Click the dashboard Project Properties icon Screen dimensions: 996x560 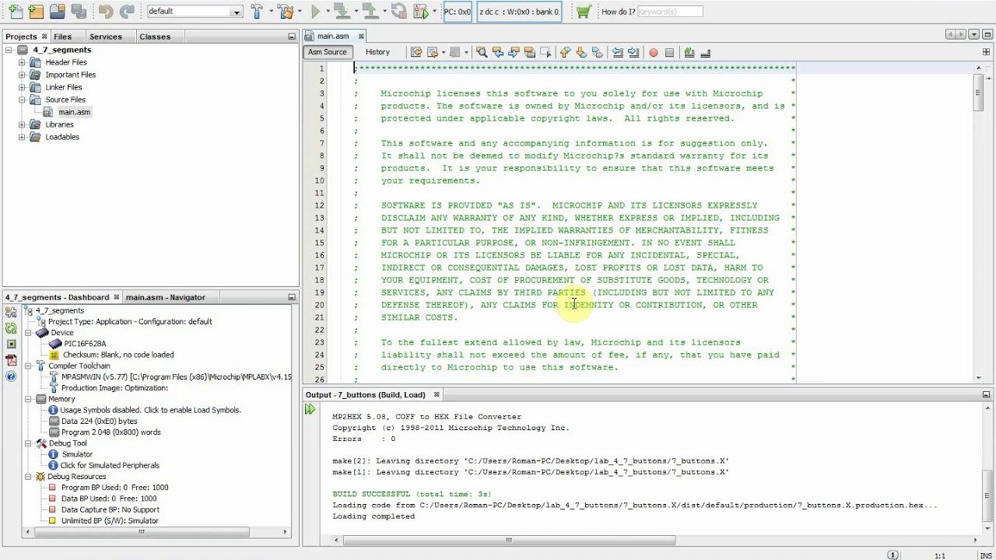11,311
